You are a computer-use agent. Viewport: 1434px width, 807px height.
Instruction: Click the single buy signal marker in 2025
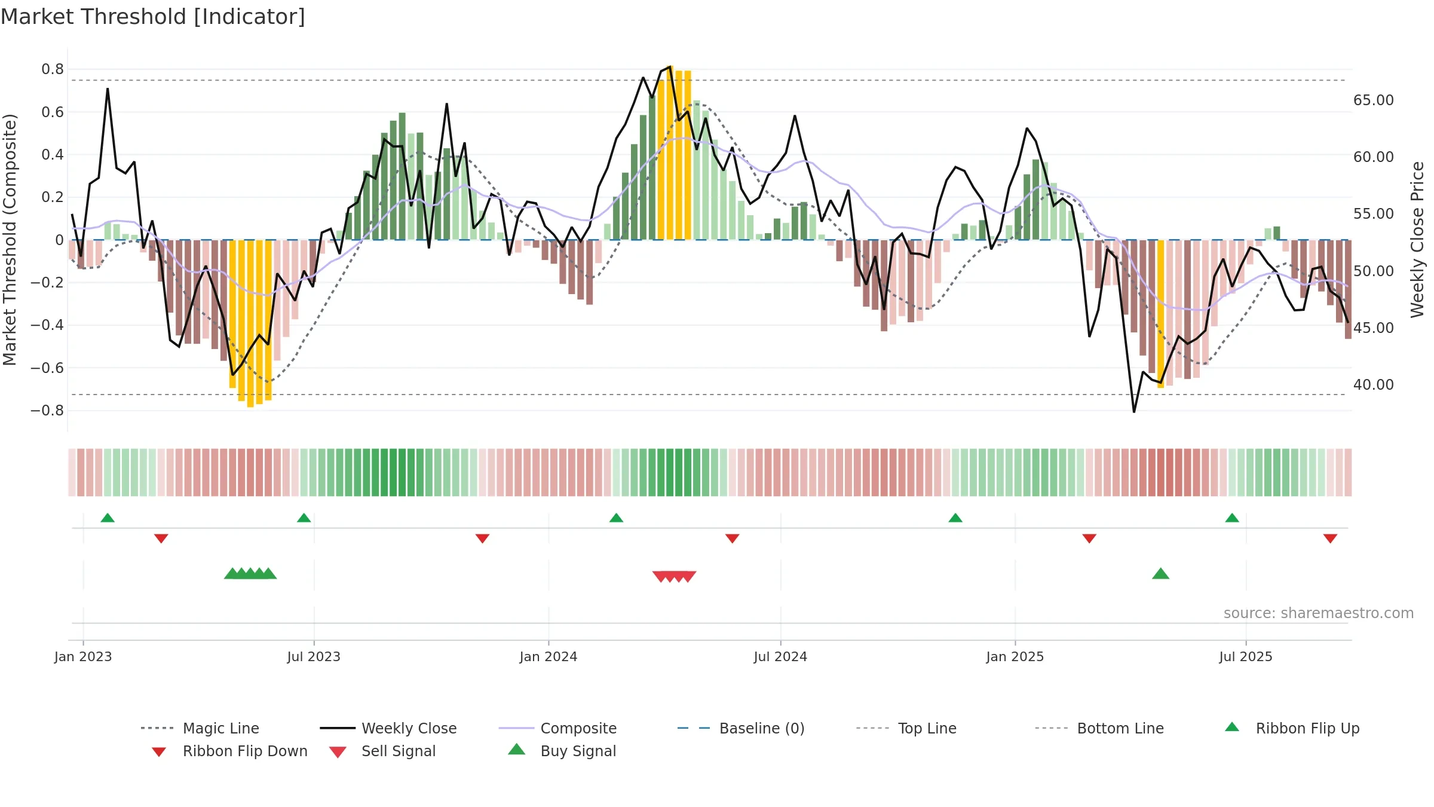coord(1160,574)
